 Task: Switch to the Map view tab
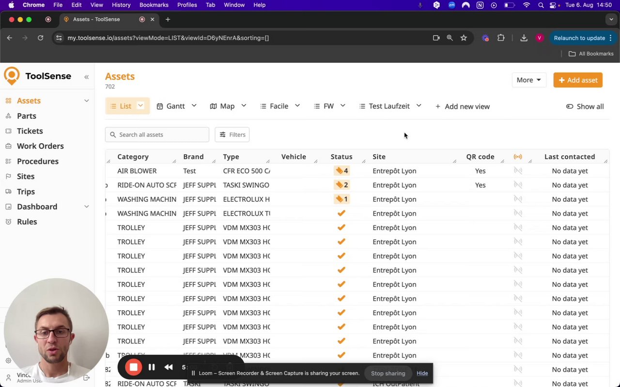[222, 106]
